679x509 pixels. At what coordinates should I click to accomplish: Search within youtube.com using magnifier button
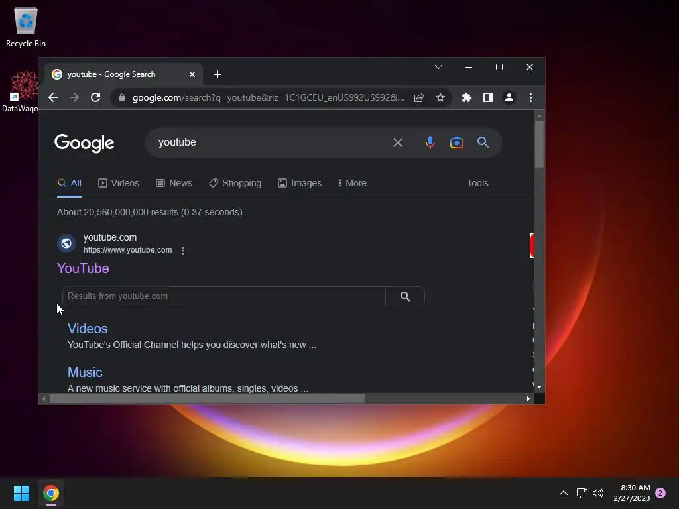pos(405,296)
